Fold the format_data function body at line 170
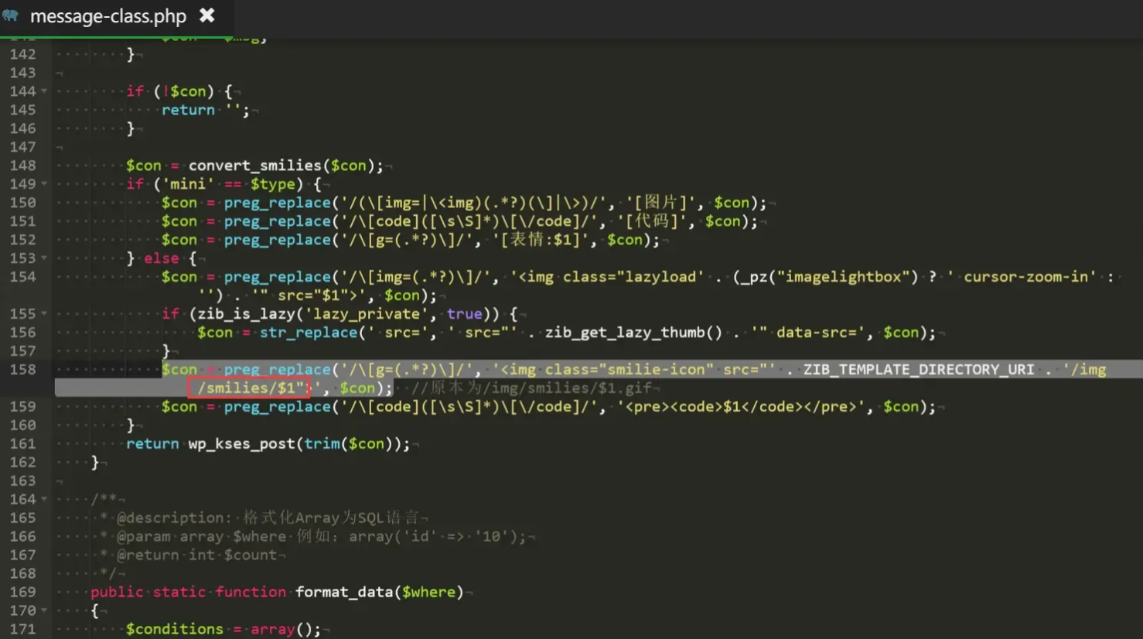This screenshot has width=1143, height=639. tap(44, 611)
